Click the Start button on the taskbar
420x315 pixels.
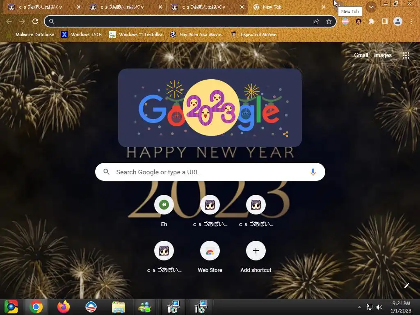click(11, 307)
